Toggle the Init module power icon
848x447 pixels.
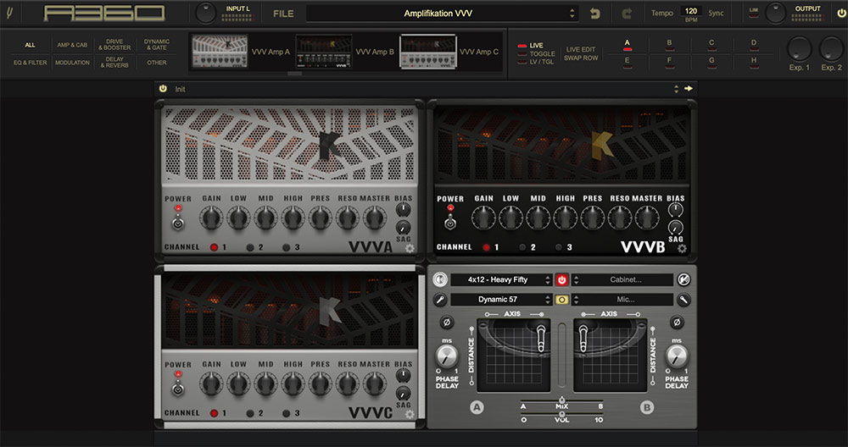[163, 89]
